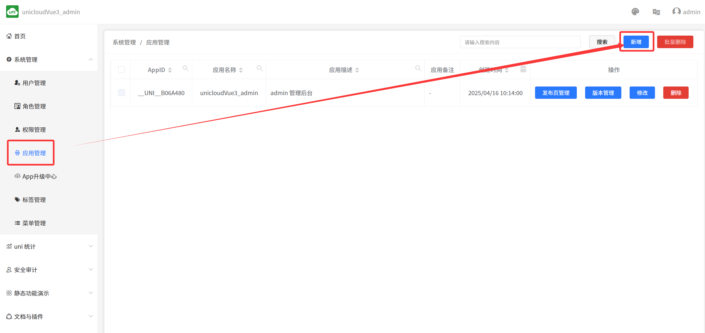Image resolution: width=705 pixels, height=333 pixels.
Task: Go to App升级中心 menu item
Action: [39, 176]
